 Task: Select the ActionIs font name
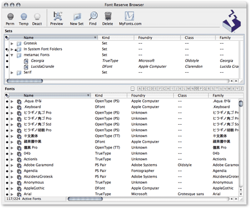(x=31, y=159)
